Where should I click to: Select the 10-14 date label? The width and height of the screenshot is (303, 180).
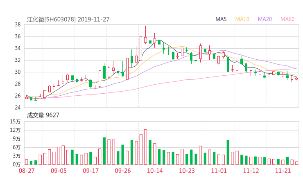pyautogui.click(x=155, y=170)
